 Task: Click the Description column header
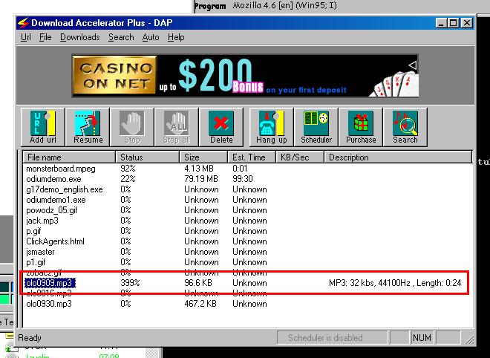(398, 157)
